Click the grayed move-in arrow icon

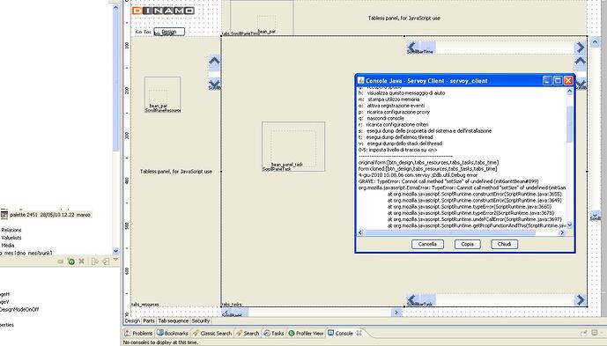pyautogui.click(x=106, y=261)
